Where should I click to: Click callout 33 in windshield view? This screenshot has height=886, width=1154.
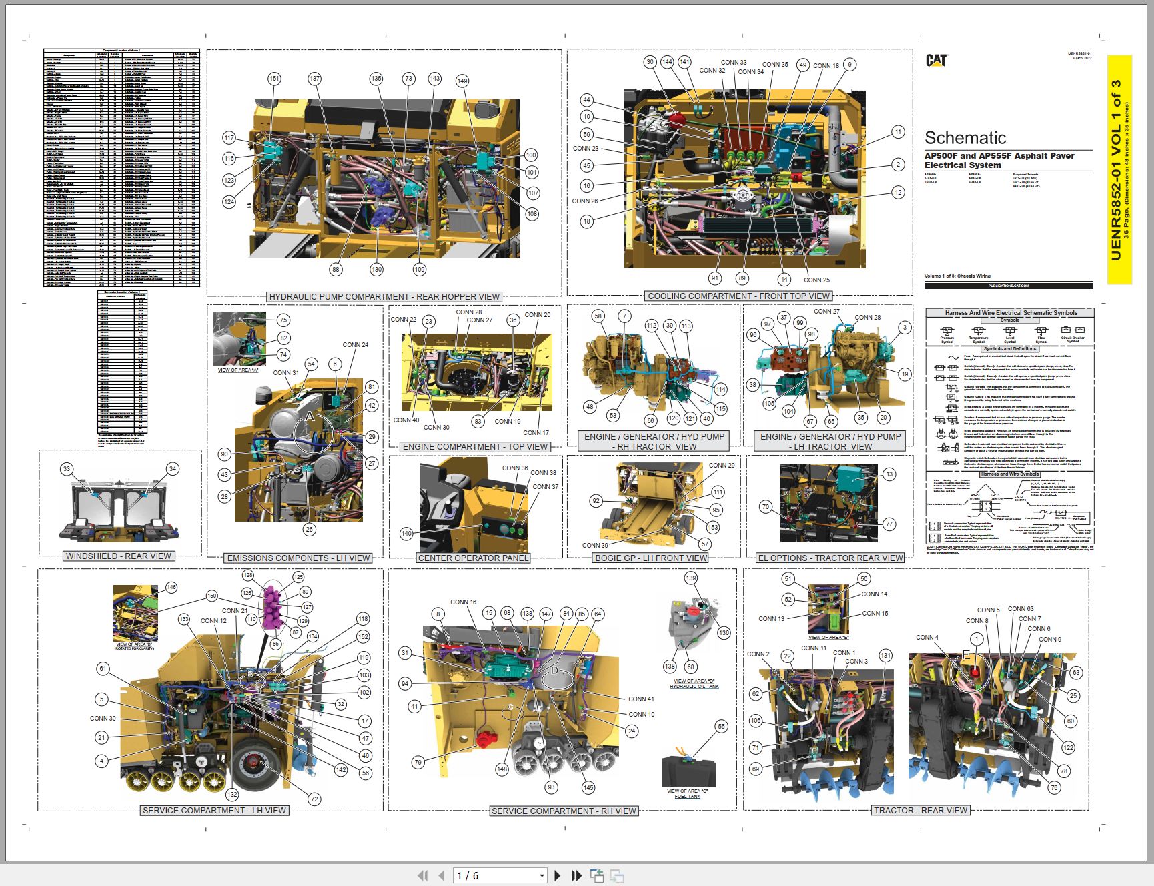(66, 469)
